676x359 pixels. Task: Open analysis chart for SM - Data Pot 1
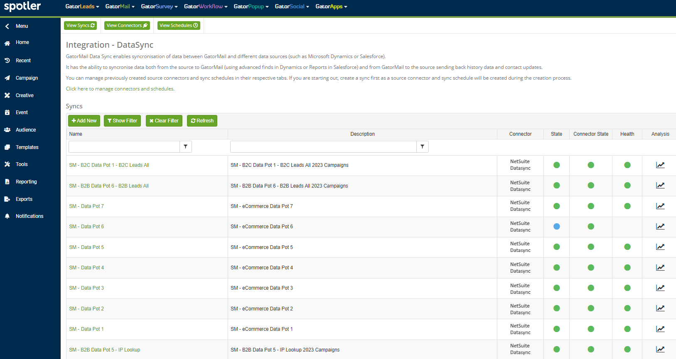660,329
